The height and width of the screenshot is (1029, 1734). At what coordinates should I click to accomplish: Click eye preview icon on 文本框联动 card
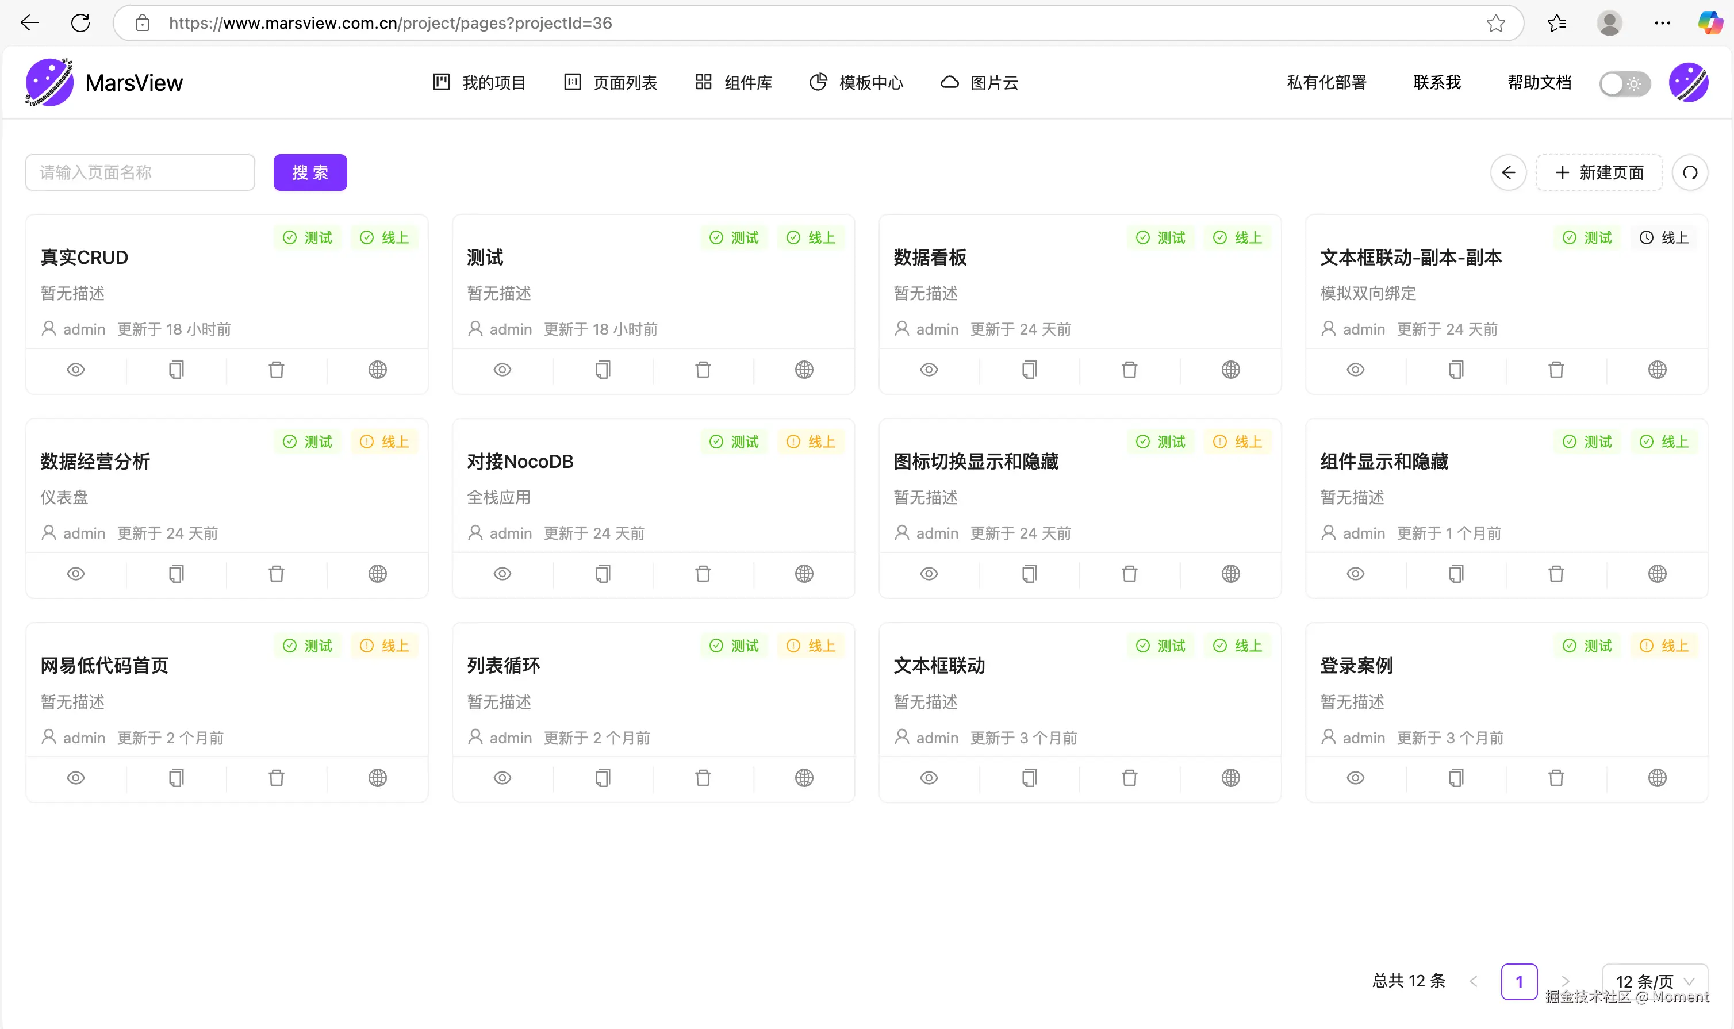[929, 778]
